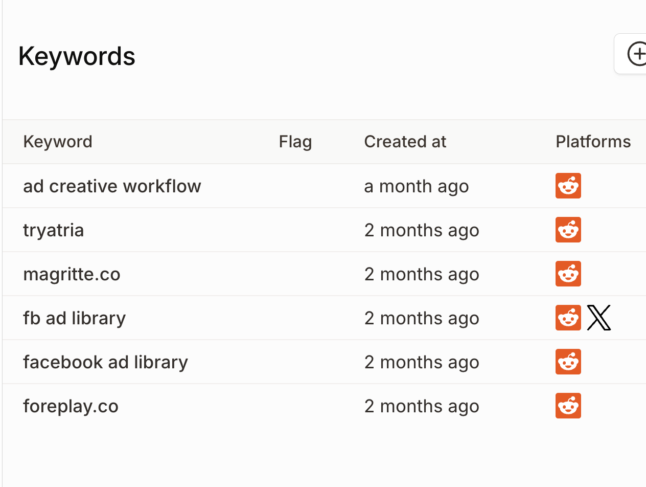The image size is (646, 487).
Task: Select the Reddit platform icon for 'tryatria'
Action: coord(568,230)
